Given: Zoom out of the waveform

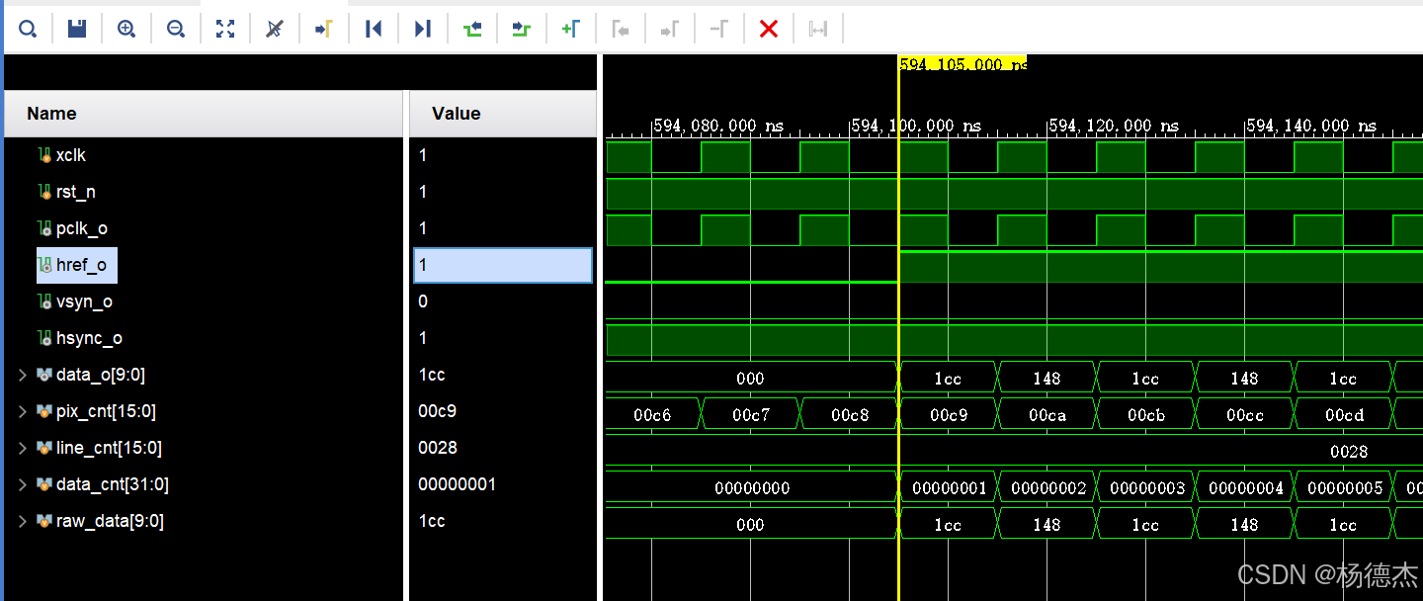Looking at the screenshot, I should click(176, 28).
